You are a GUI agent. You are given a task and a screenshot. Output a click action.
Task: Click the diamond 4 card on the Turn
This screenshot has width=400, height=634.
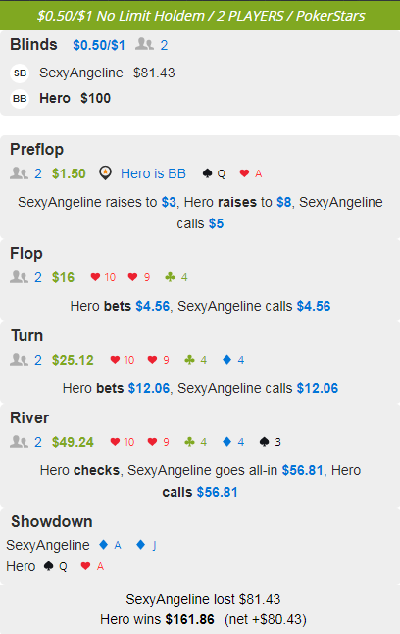[233, 360]
